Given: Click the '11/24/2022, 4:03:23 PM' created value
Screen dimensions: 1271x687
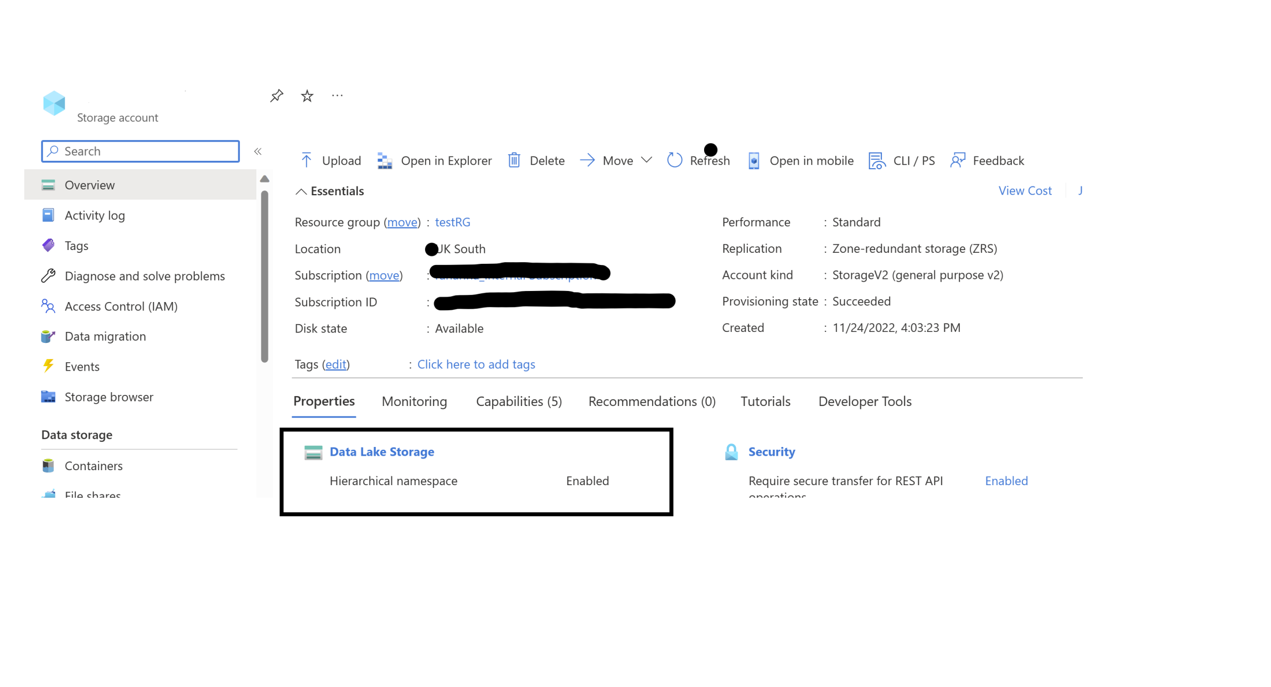Looking at the screenshot, I should 896,327.
